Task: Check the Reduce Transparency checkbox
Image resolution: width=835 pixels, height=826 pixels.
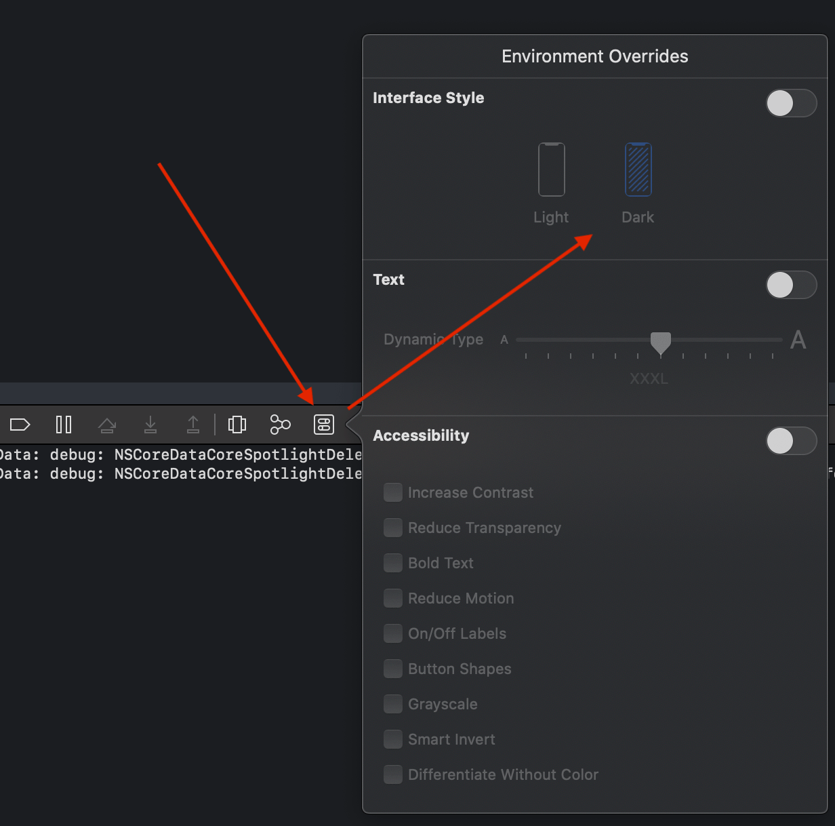Action: pos(393,528)
